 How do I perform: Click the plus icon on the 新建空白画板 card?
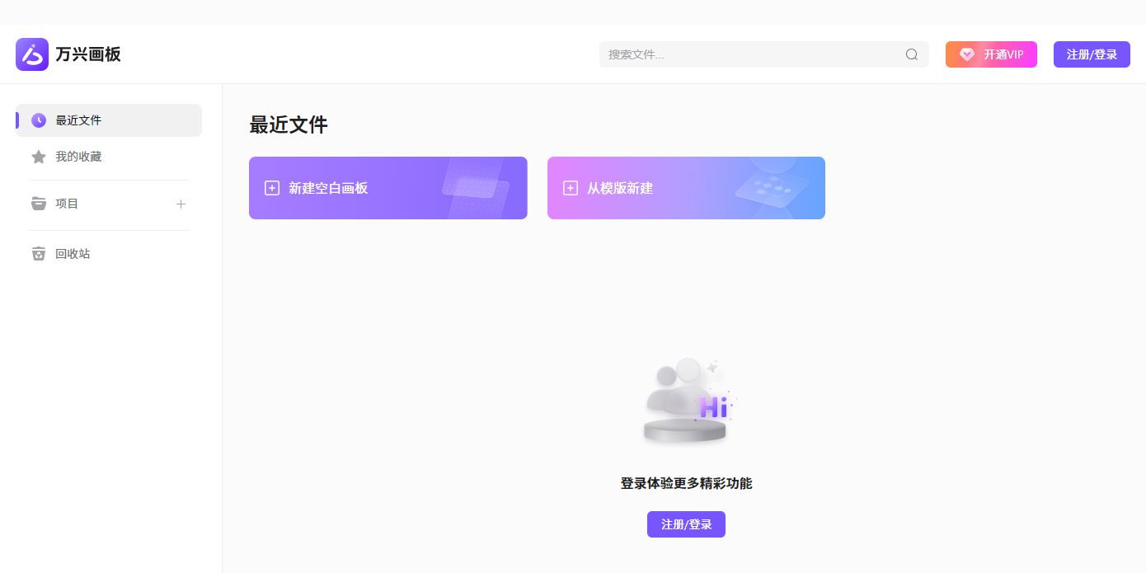[272, 187]
